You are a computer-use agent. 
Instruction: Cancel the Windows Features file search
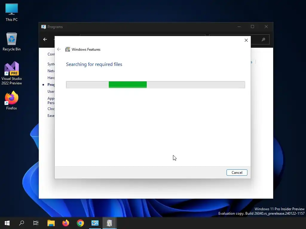tap(237, 173)
